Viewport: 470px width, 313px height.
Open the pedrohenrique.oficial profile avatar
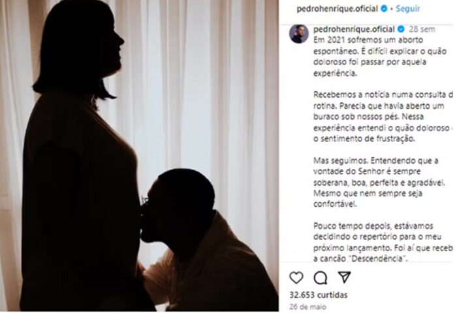coord(298,34)
